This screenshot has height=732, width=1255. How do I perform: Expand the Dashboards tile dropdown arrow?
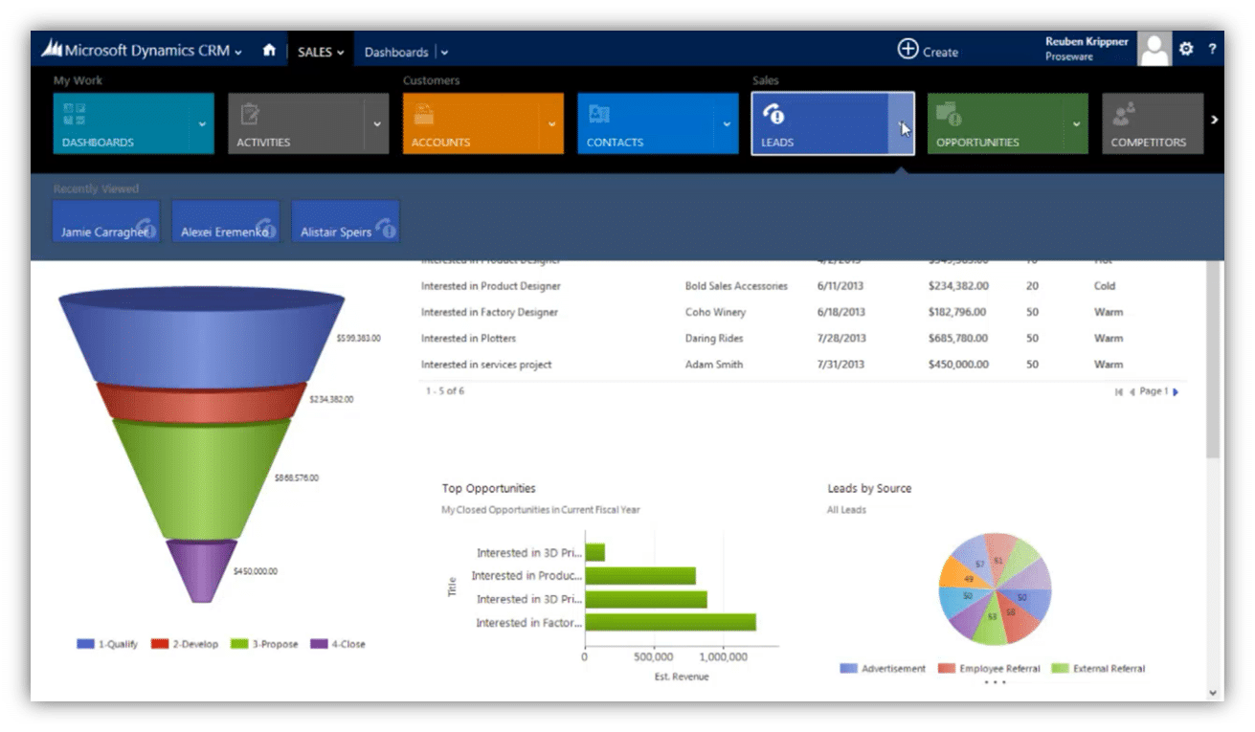(x=202, y=123)
